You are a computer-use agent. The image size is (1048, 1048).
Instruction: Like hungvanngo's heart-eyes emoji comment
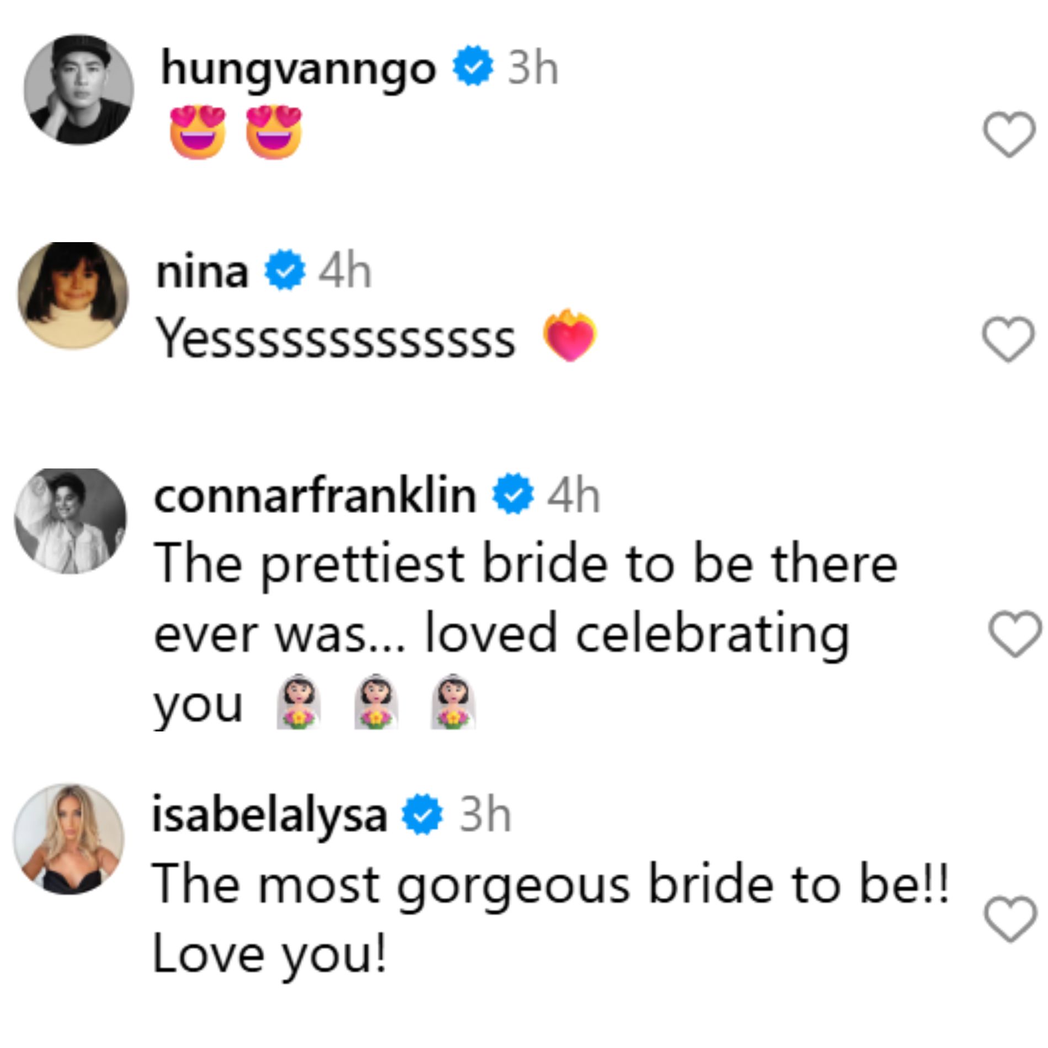pyautogui.click(x=1009, y=134)
